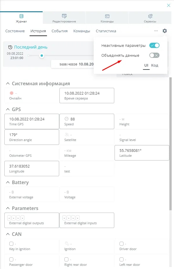Click the timeline slider handle
Image resolution: width=174 pixels, height=269 pixels.
42,56
